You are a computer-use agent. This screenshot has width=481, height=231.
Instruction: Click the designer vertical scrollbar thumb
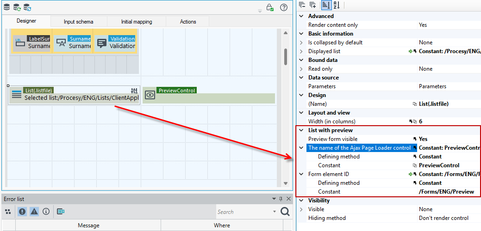(x=286, y=57)
